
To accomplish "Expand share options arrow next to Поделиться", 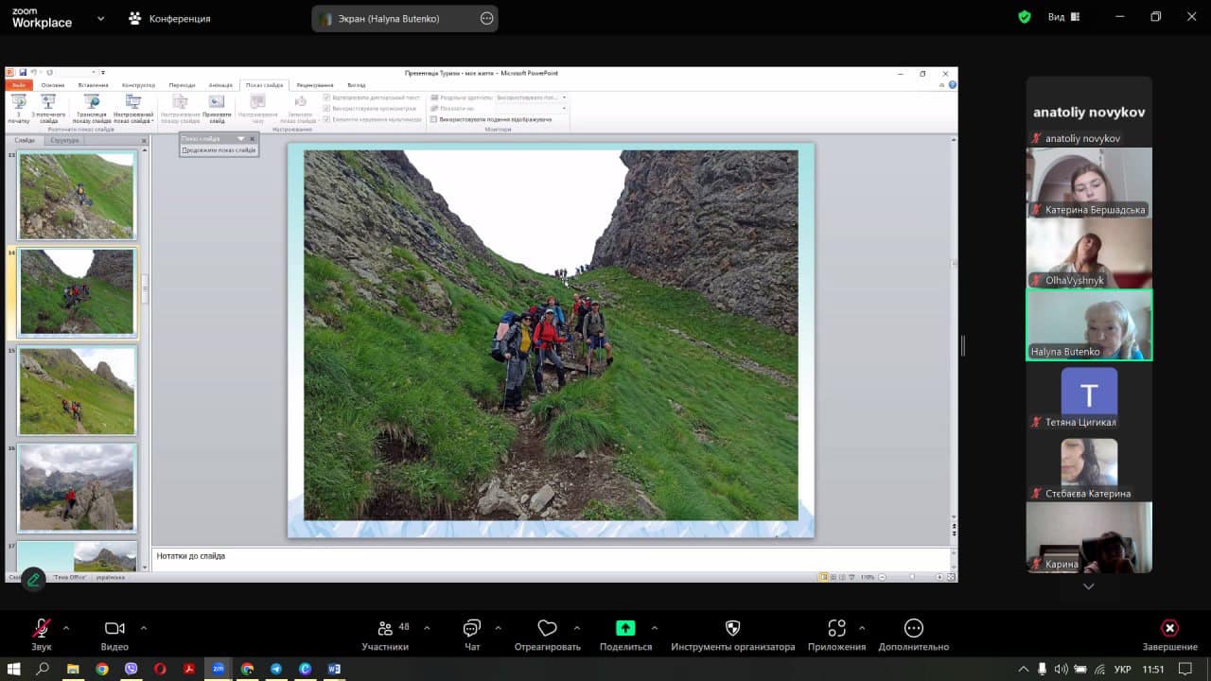I will point(655,627).
